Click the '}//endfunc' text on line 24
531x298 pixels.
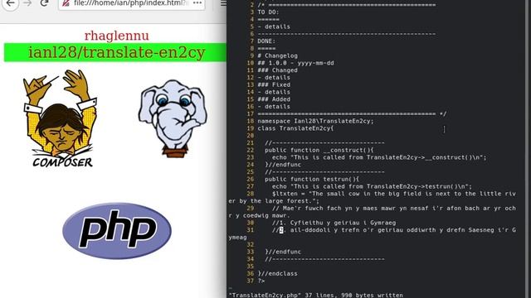click(x=283, y=165)
